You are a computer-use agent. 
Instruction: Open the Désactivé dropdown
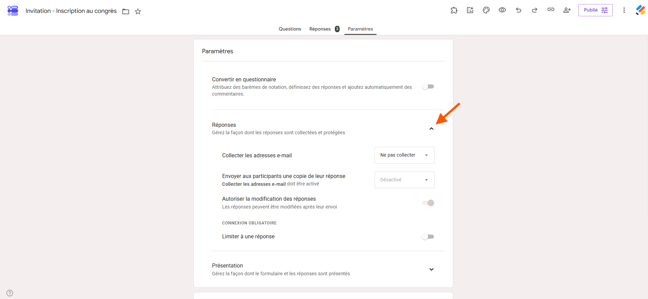(x=404, y=180)
